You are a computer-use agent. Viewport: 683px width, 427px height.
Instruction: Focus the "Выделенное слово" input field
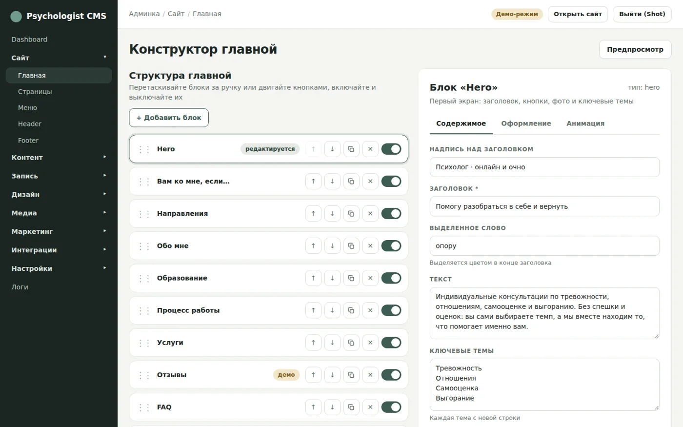(x=544, y=246)
